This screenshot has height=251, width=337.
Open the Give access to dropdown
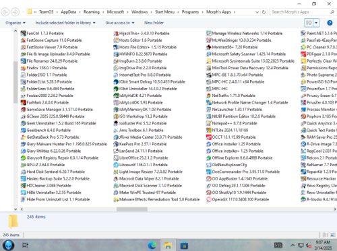coord(120,23)
